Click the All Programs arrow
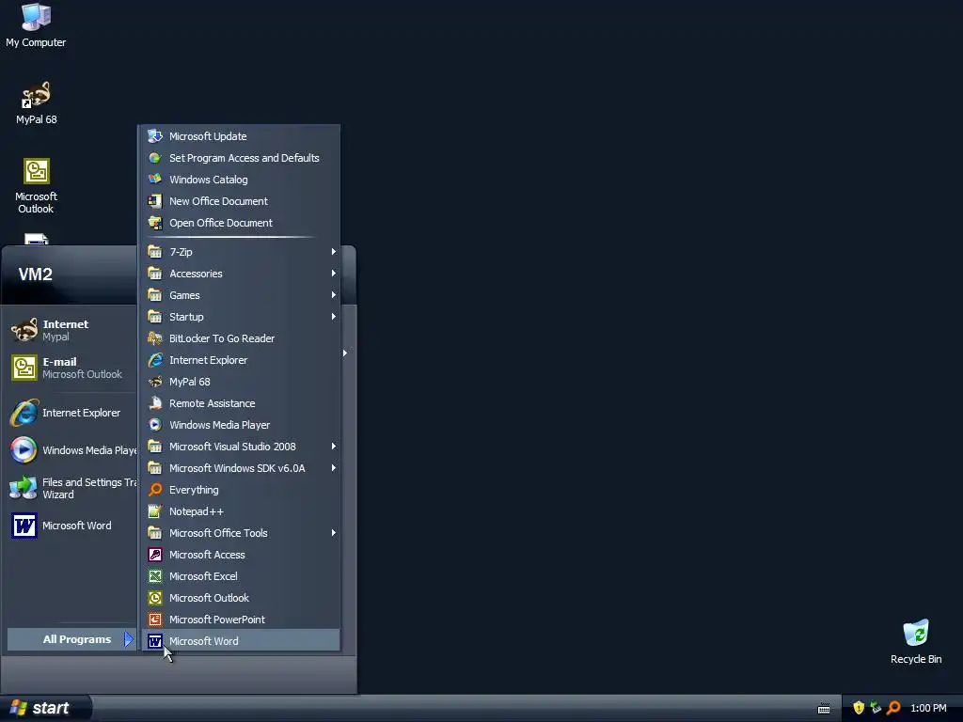This screenshot has width=963, height=722. pyautogui.click(x=128, y=639)
